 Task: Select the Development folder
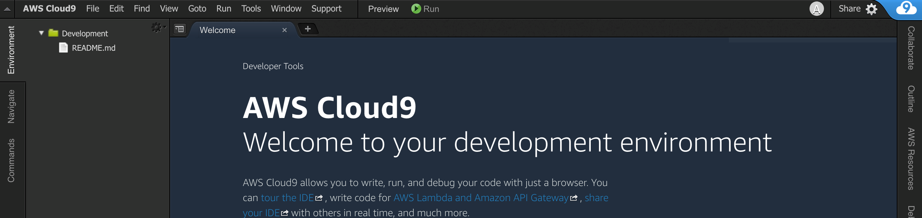pyautogui.click(x=85, y=33)
